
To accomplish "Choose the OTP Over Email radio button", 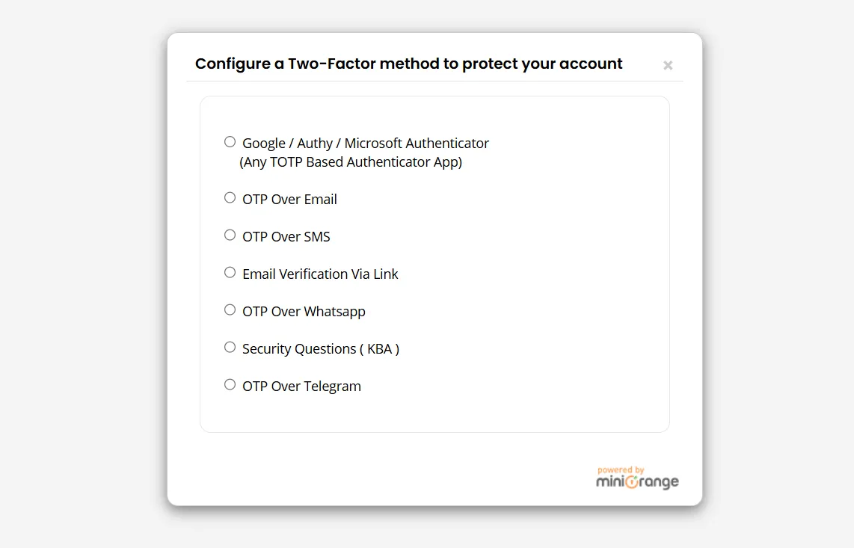I will click(x=230, y=197).
